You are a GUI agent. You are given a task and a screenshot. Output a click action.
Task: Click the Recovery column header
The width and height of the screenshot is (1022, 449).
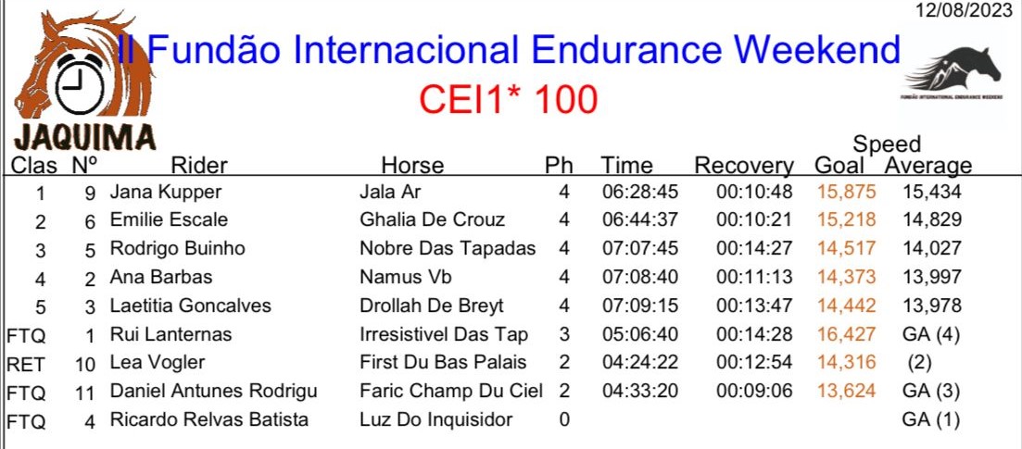pyautogui.click(x=744, y=166)
